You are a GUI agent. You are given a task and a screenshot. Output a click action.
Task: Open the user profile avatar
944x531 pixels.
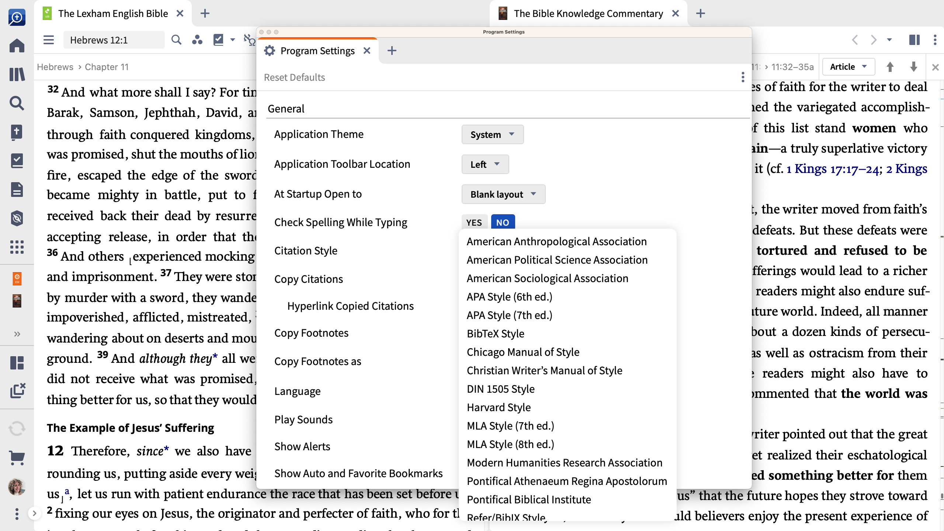[17, 487]
